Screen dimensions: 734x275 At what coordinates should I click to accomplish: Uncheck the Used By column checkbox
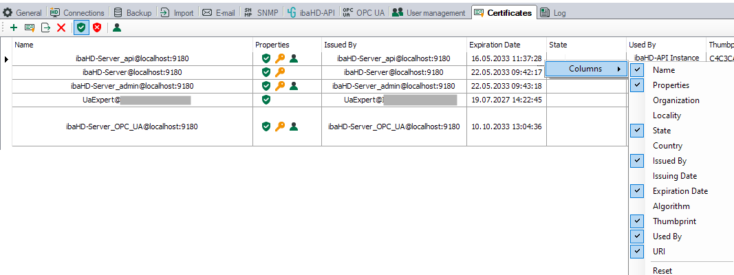(637, 236)
